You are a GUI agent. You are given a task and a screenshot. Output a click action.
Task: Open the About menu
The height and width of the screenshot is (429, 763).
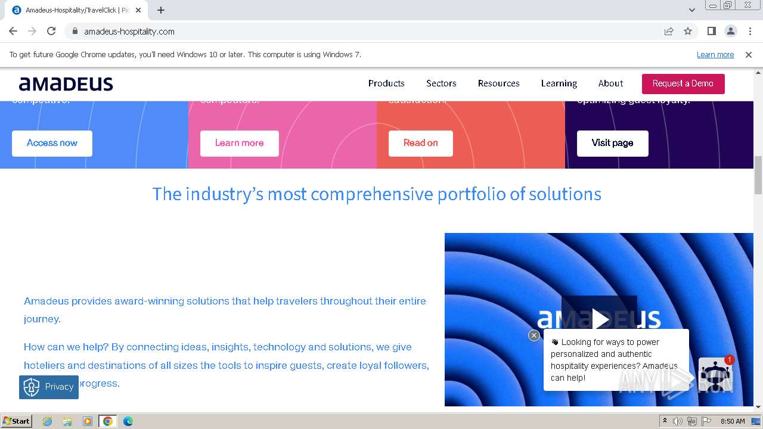click(611, 83)
